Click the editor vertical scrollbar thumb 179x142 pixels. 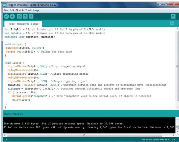tap(177, 66)
